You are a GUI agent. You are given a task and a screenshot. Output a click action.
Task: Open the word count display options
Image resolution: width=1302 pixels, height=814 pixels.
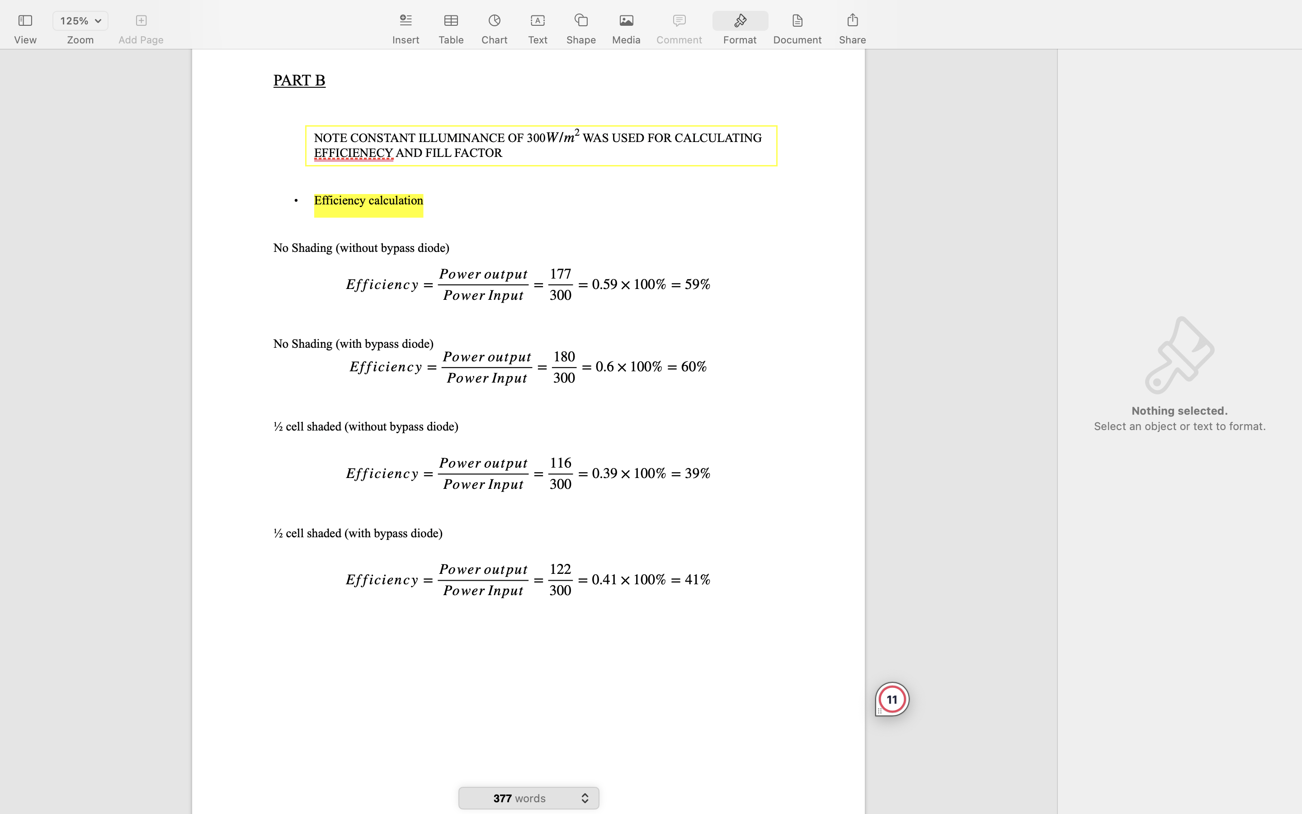(x=584, y=798)
